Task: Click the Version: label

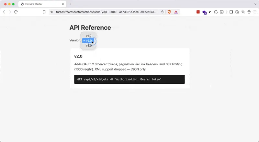Action: [x=75, y=40]
